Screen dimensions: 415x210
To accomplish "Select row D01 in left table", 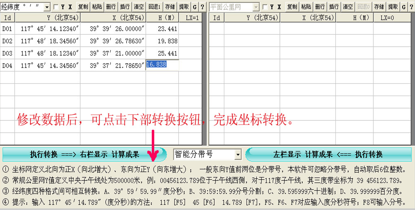I will (7, 29).
